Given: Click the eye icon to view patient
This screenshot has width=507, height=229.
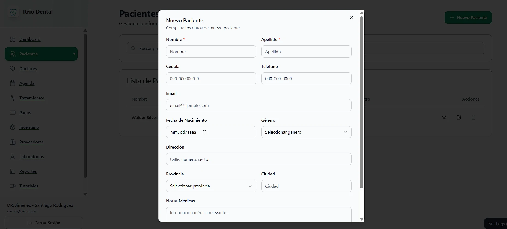Looking at the screenshot, I should click(x=444, y=117).
